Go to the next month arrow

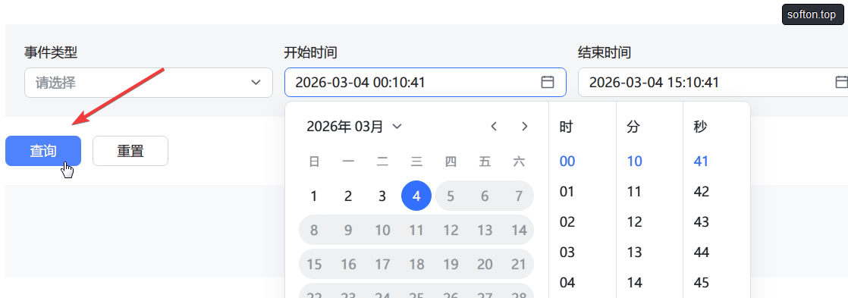(x=524, y=127)
